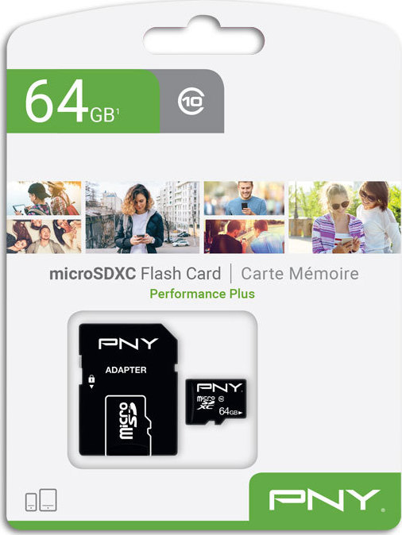Click the Class 10 speed icon
The image size is (402, 535).
191,102
